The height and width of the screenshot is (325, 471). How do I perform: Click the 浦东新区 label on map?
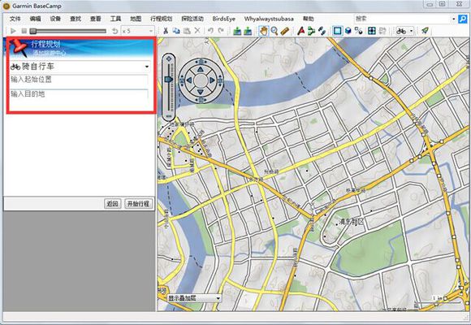(x=351, y=222)
